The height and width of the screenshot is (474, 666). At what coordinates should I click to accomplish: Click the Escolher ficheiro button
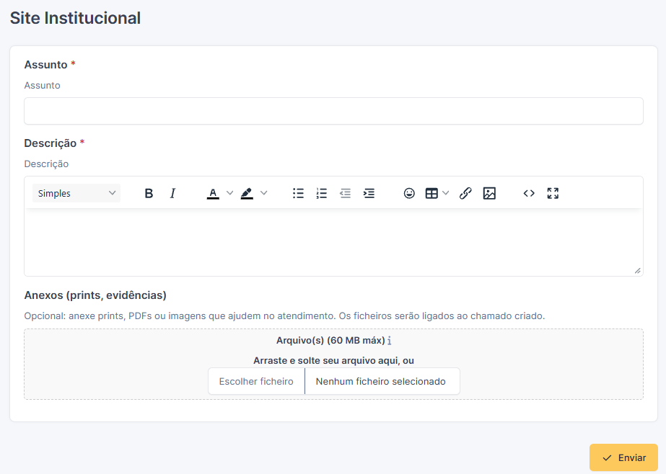coord(256,381)
